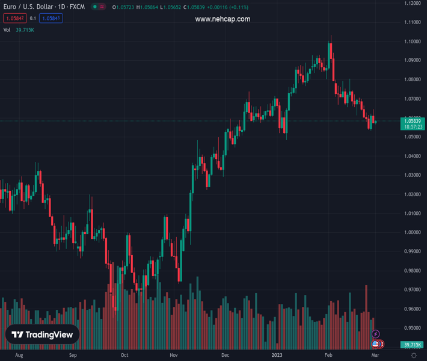
Task: Click the US flag economic event icon
Action: [376, 344]
